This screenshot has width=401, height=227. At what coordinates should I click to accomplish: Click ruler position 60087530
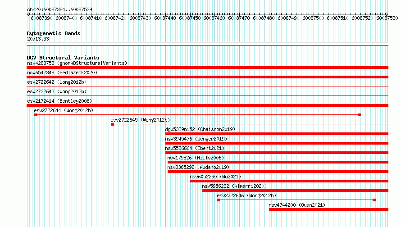click(387, 18)
